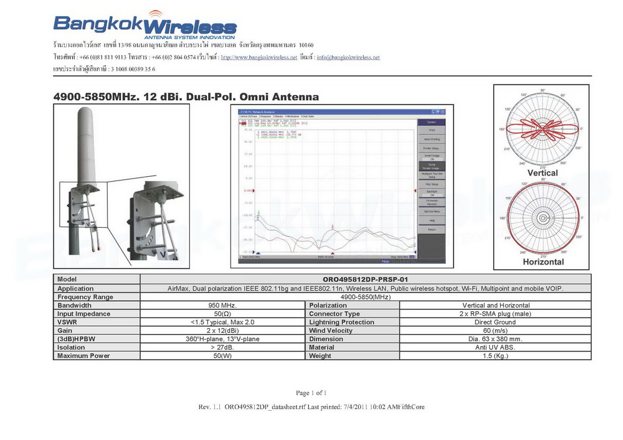Click the info@bangkokwireless.net email link
The image size is (623, 440).
click(x=348, y=57)
